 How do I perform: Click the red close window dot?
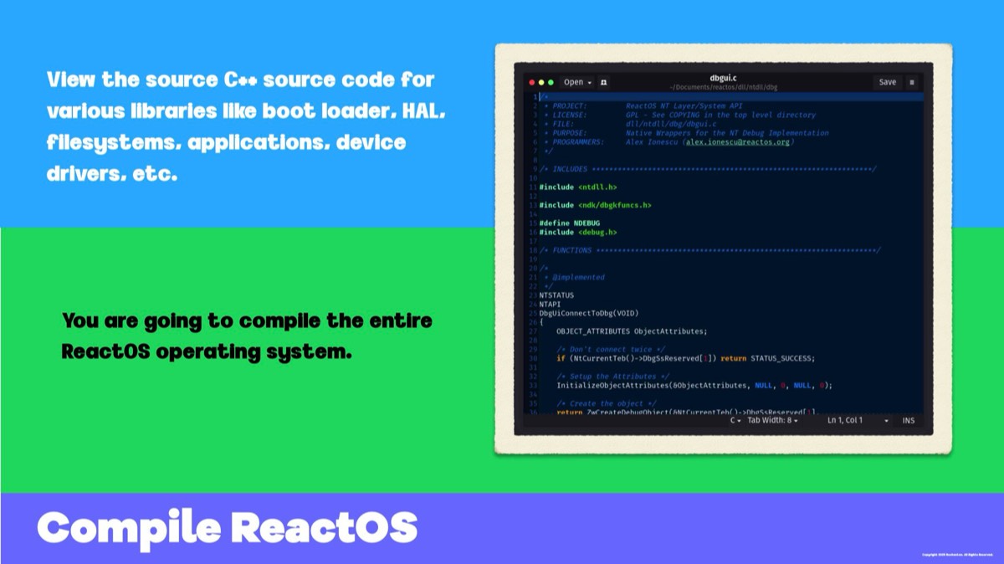(530, 83)
